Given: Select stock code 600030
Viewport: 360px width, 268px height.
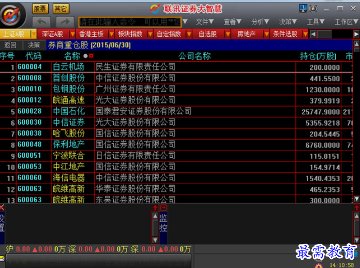Looking at the screenshot, I should coord(29,122).
